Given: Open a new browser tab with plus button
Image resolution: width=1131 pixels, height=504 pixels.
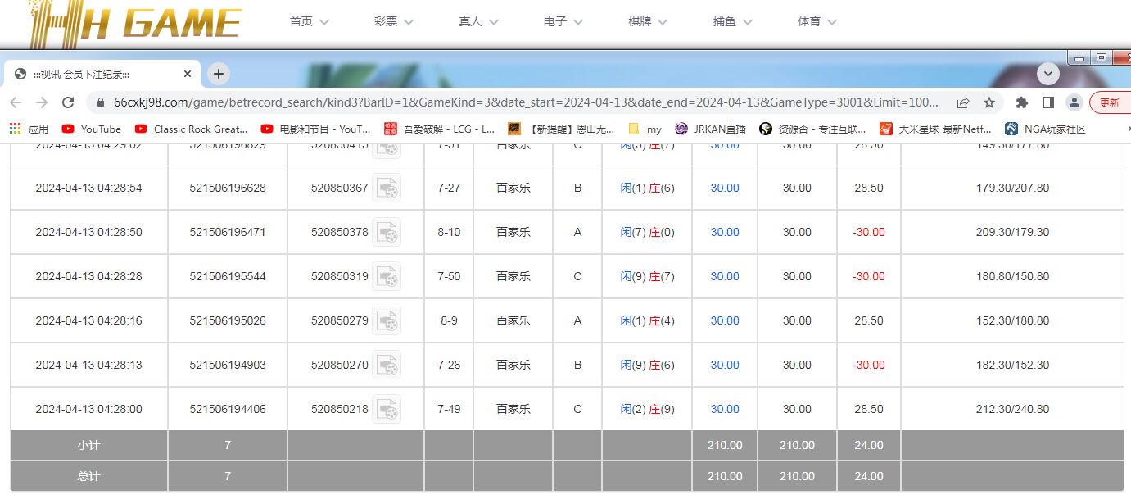Looking at the screenshot, I should 219,74.
